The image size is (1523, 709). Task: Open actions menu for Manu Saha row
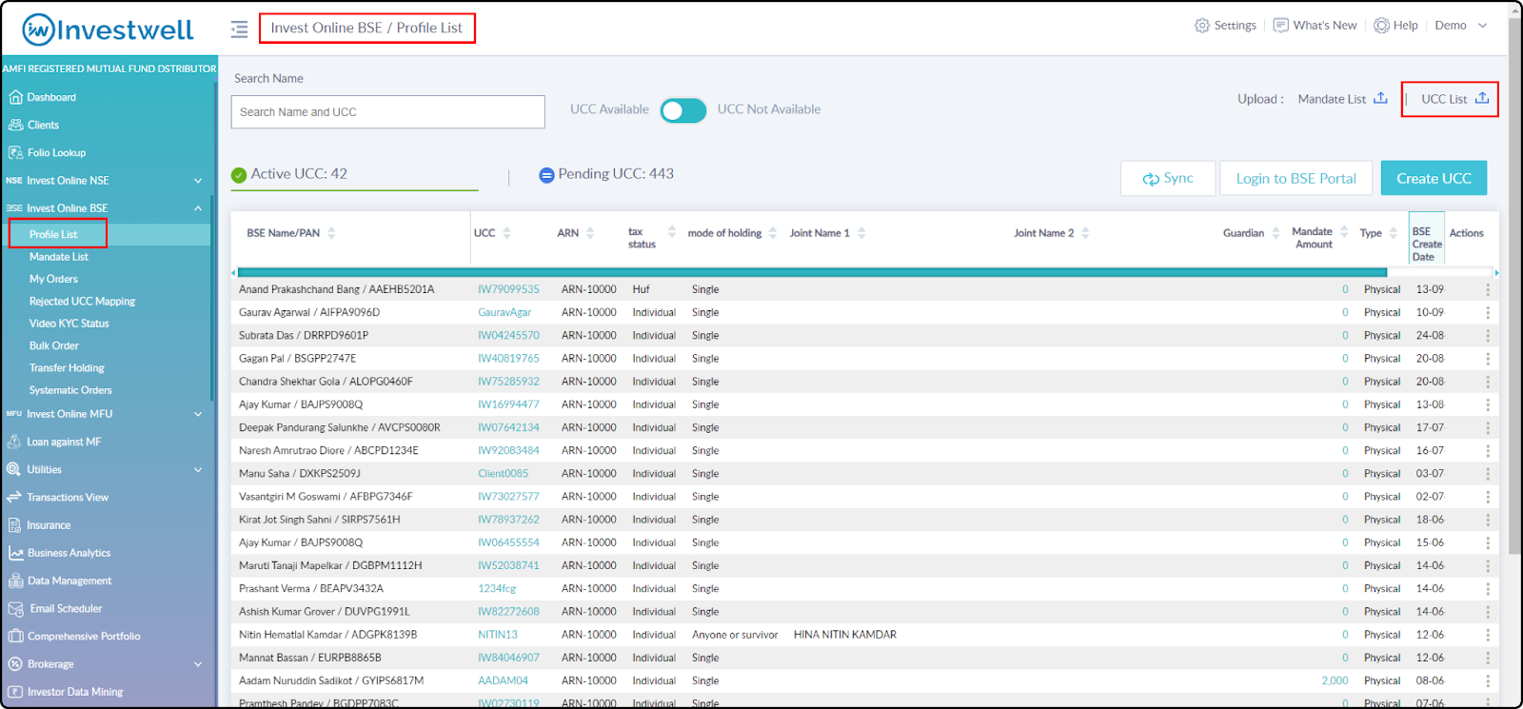click(x=1487, y=473)
